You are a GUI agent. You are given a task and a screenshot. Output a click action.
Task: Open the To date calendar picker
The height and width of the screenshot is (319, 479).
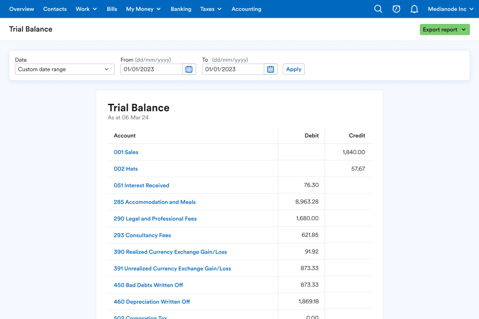(271, 69)
